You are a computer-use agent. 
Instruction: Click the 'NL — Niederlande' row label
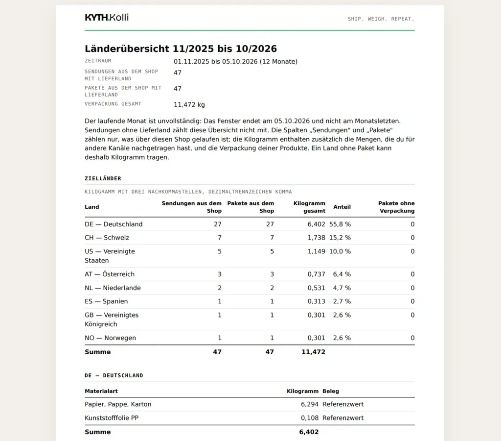click(113, 288)
